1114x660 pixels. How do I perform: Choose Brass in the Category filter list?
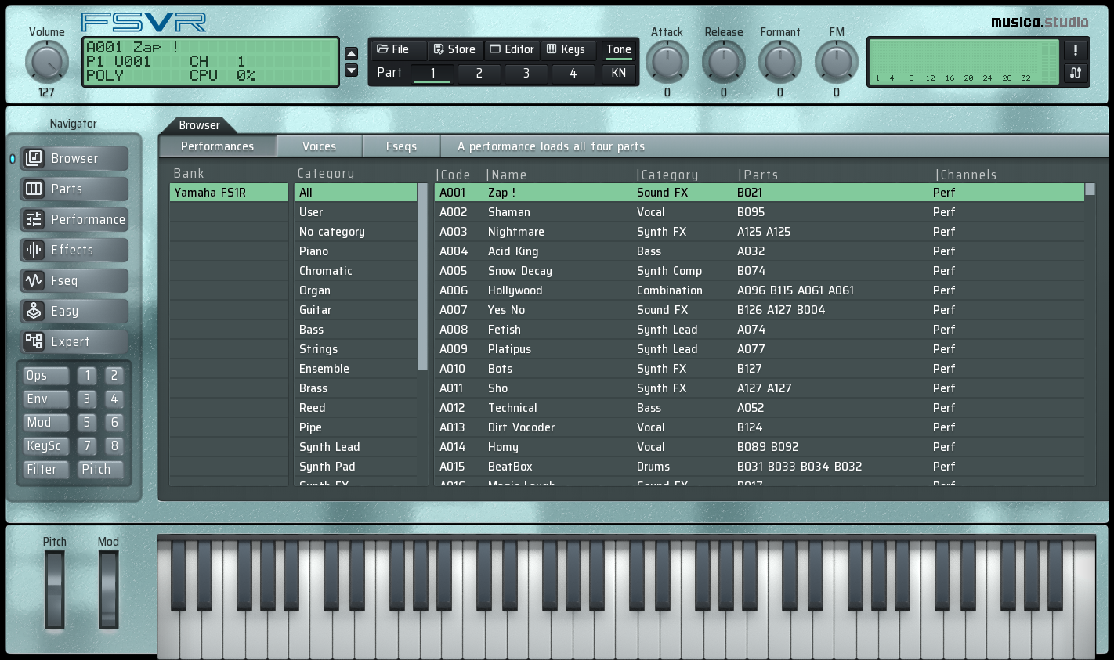356,388
